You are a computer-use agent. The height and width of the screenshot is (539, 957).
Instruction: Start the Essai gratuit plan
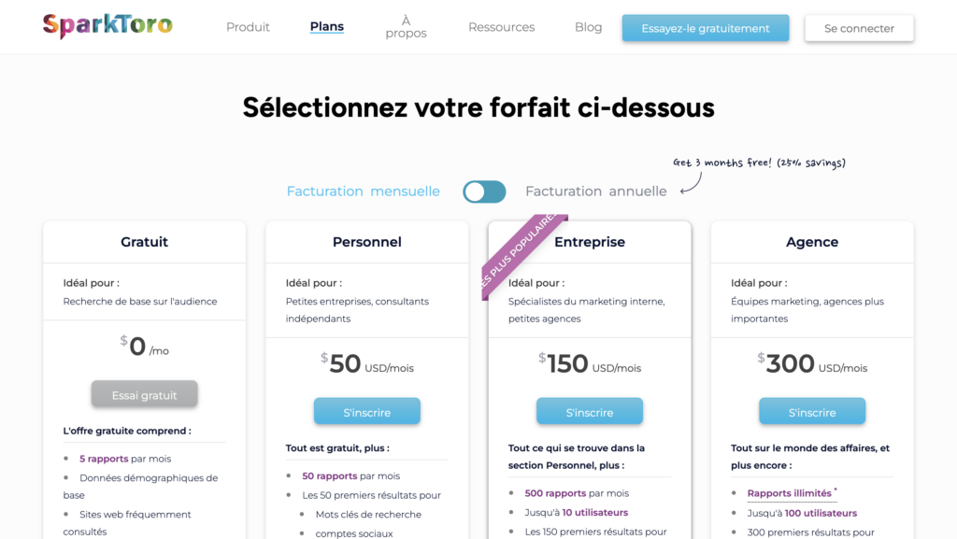tap(144, 395)
